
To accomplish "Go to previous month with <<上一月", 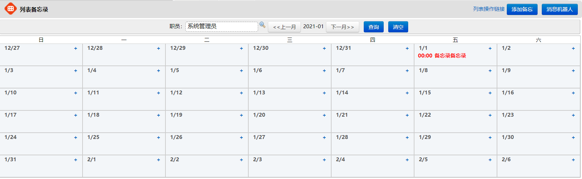I will pyautogui.click(x=284, y=27).
